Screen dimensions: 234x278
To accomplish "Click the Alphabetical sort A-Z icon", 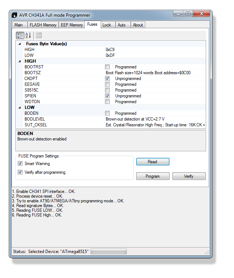I will (x=28, y=35).
